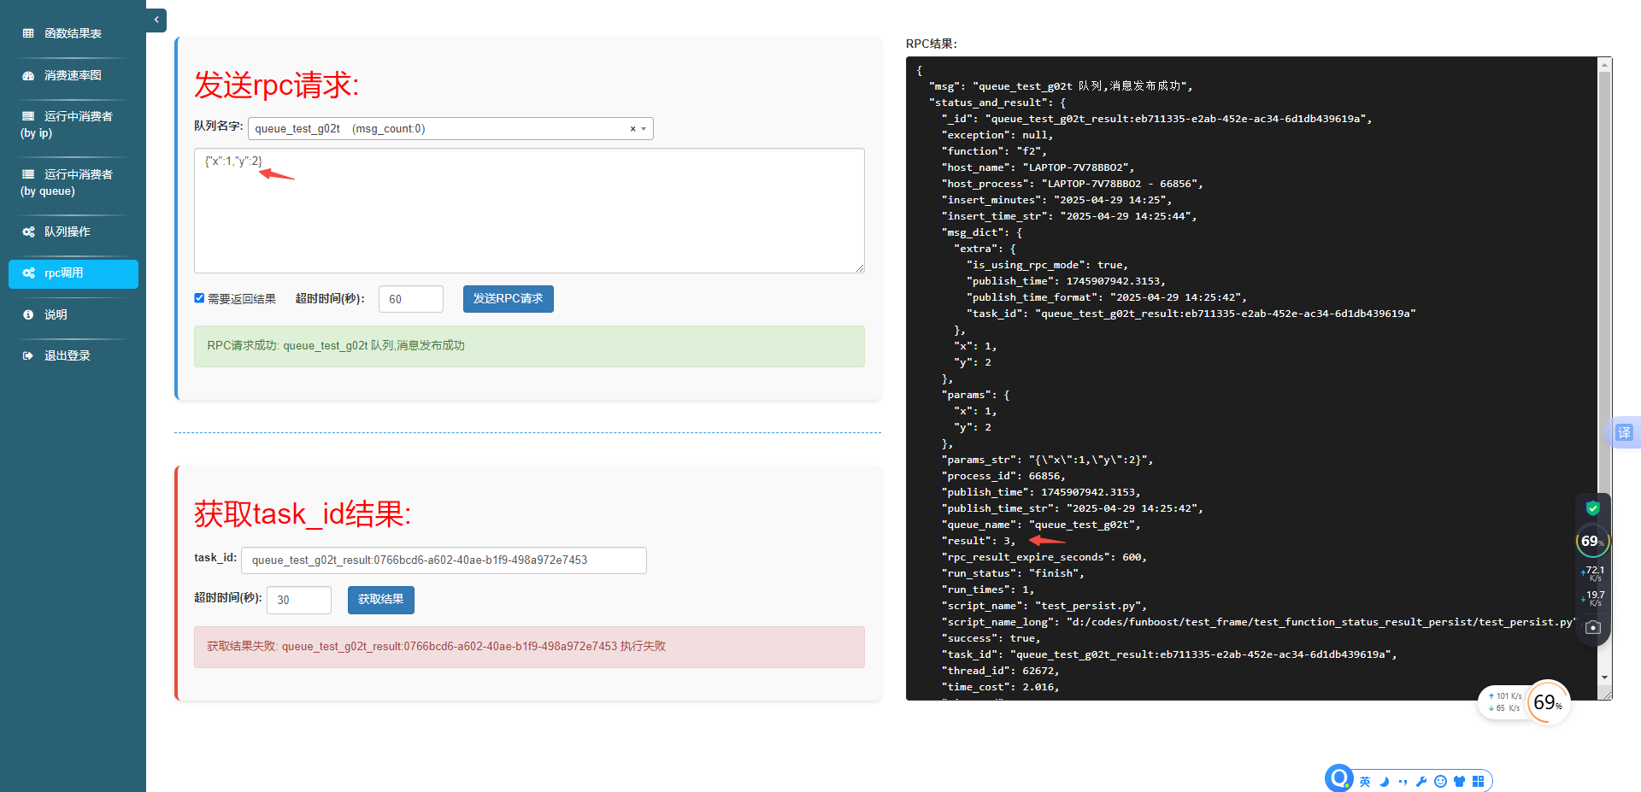Click the list icon beside 运行中消费者 (by queue)

coord(28,174)
